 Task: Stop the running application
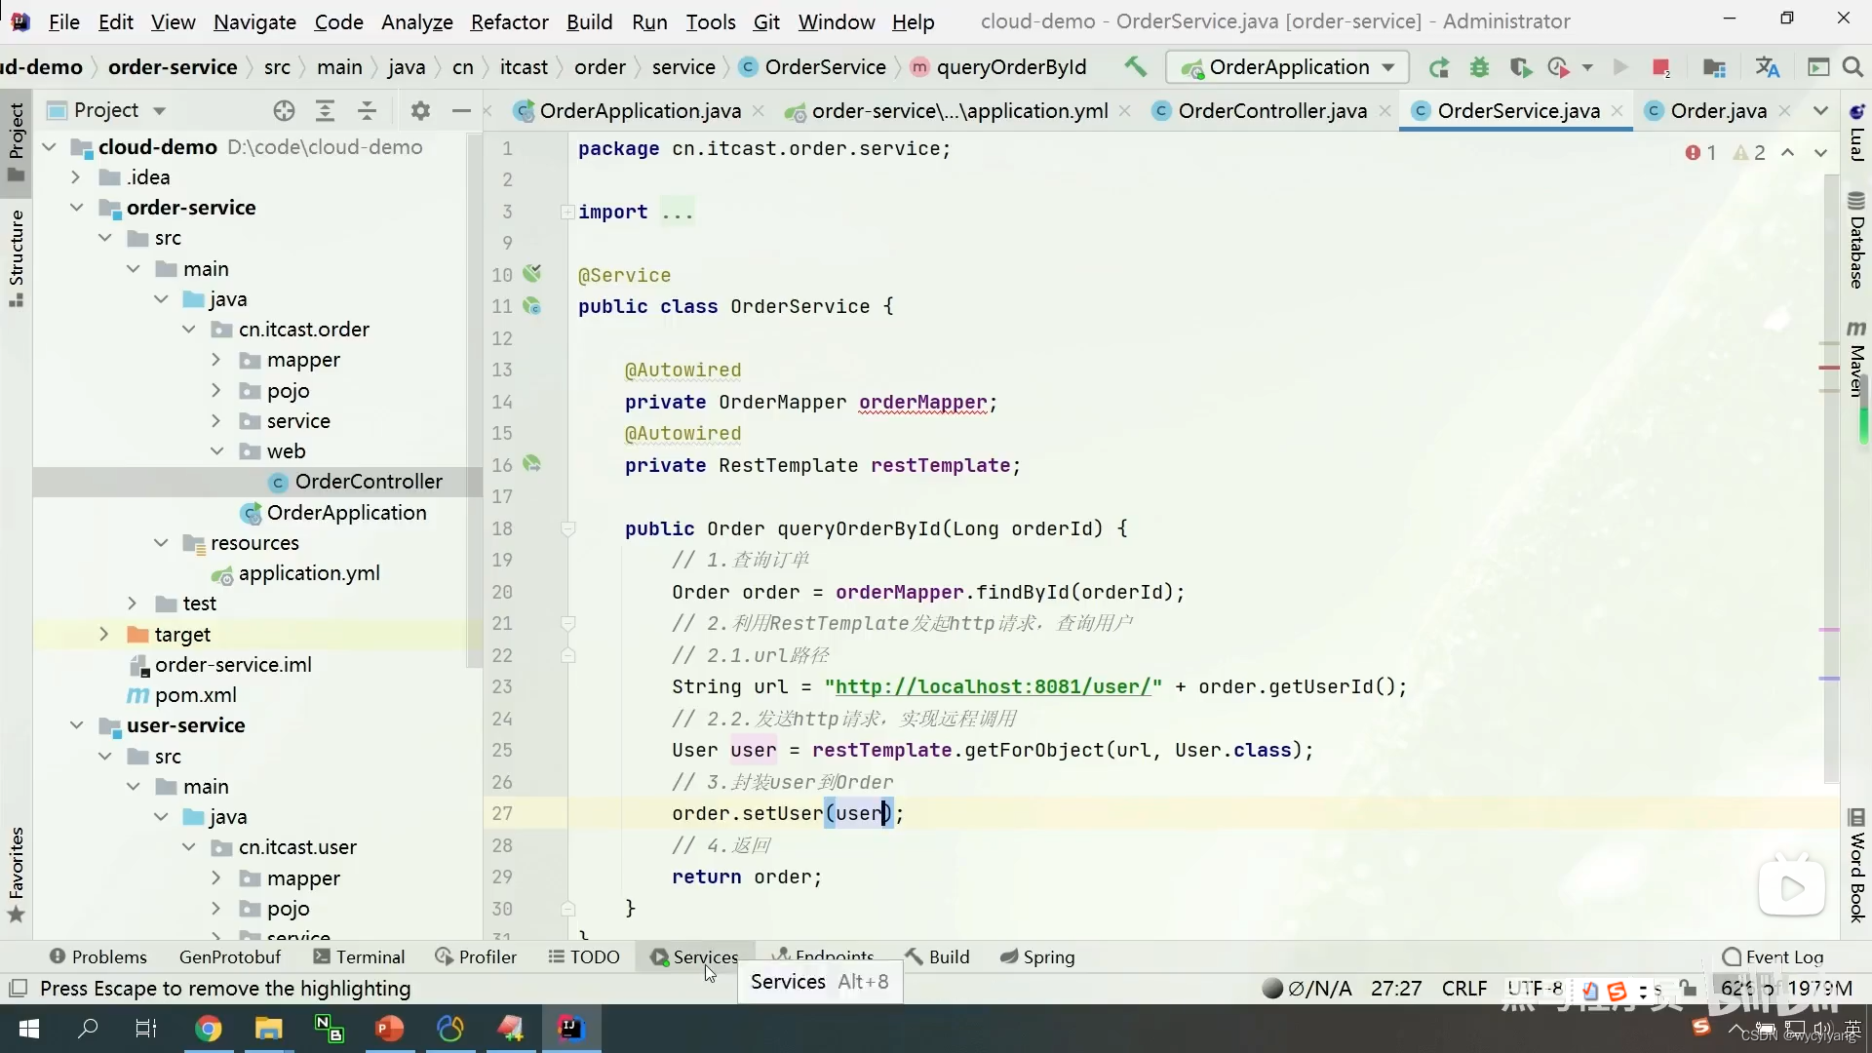[1660, 67]
